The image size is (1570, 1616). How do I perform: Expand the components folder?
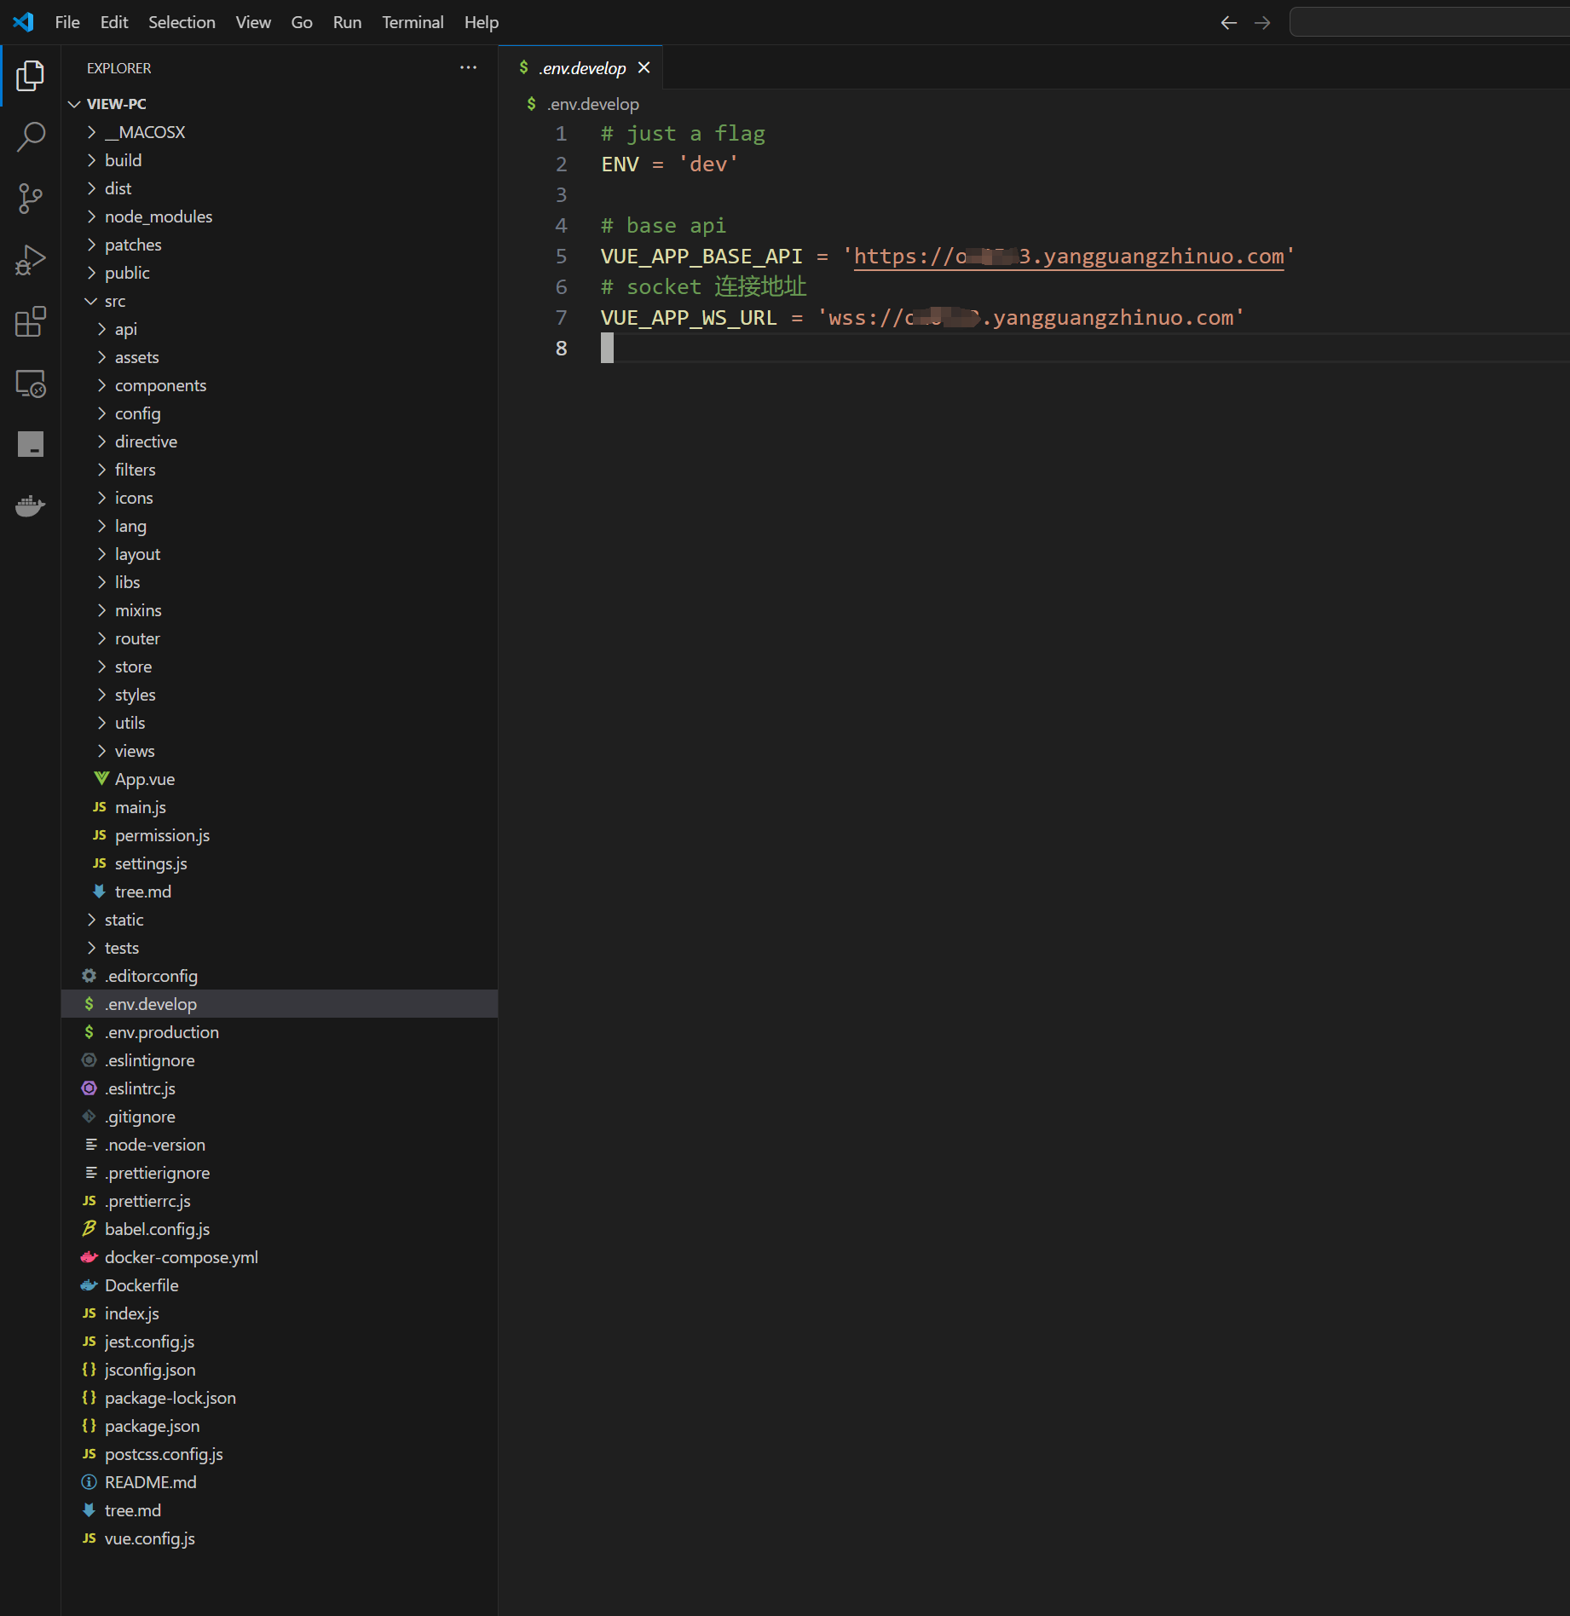(x=101, y=385)
